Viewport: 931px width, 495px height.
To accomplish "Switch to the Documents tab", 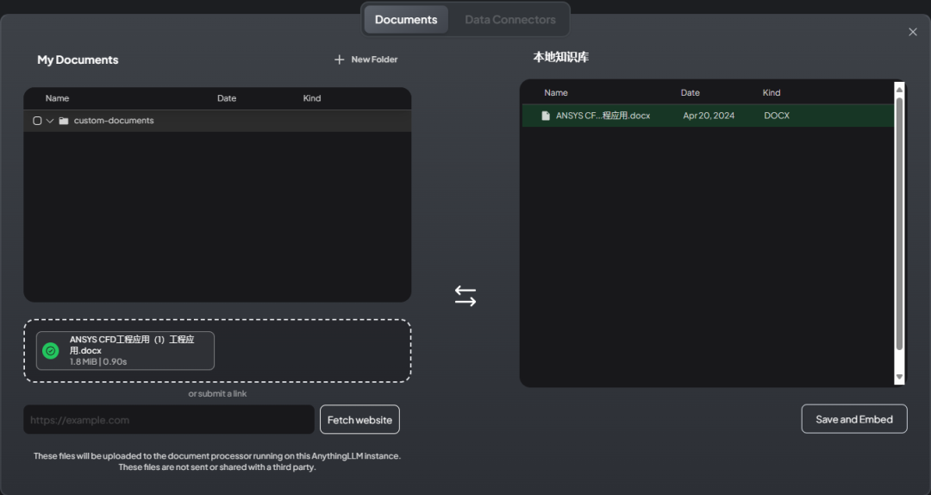I will coord(406,19).
